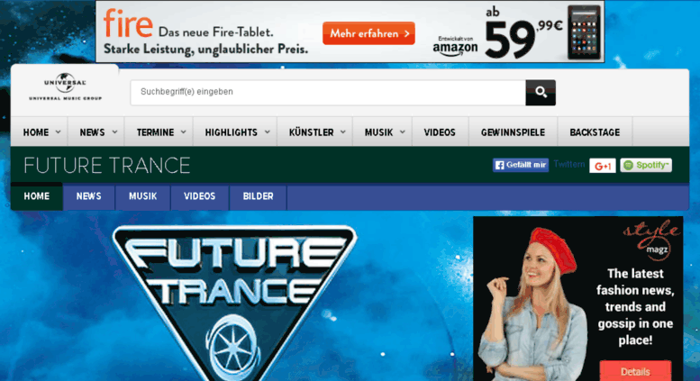700x381 pixels.
Task: Click the Mehr erfahren button in ad
Action: coord(368,33)
